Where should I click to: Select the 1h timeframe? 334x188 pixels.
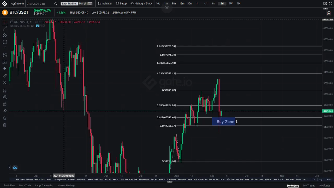198,4
